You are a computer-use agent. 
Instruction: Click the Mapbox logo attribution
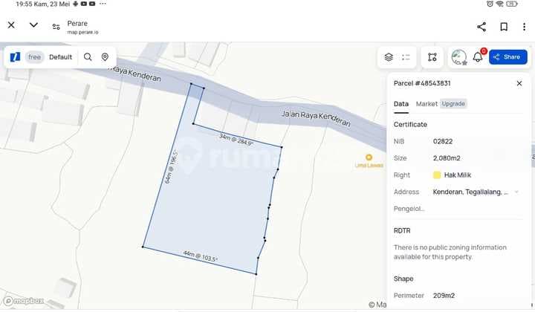(24, 300)
